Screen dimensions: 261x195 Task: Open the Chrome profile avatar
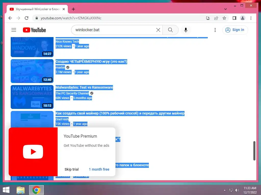click(243, 18)
